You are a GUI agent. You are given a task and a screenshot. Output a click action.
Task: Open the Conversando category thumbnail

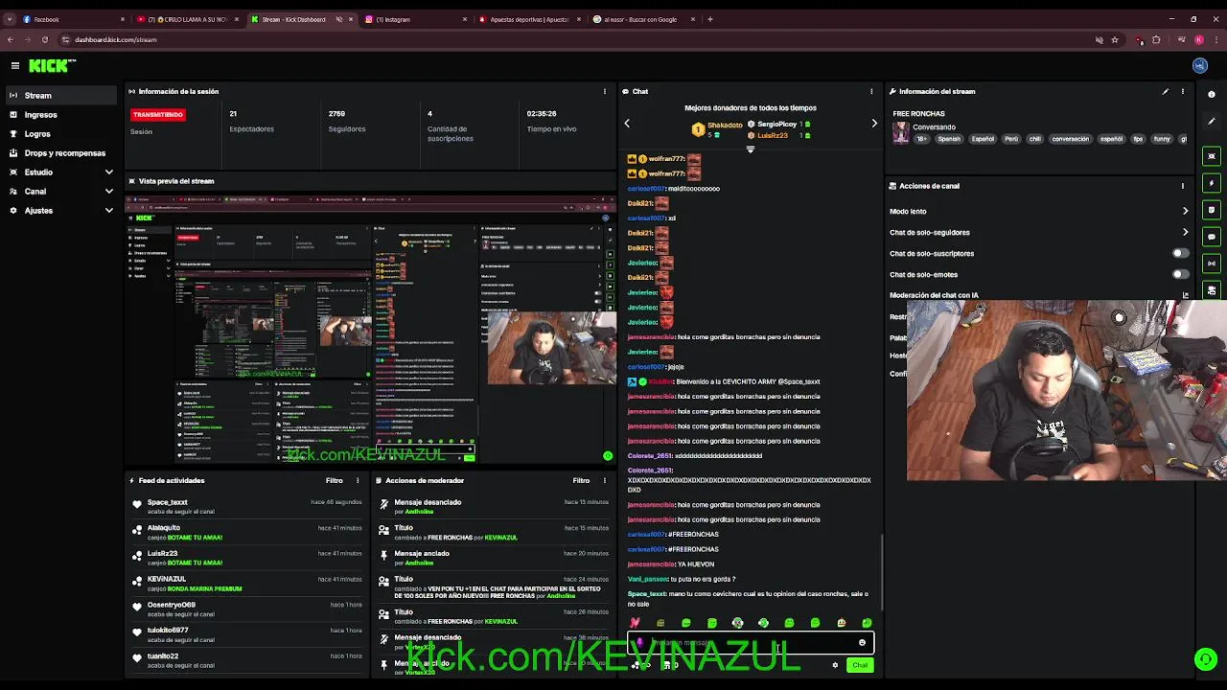(x=901, y=133)
